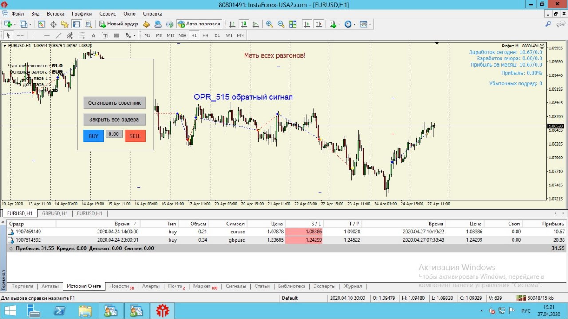This screenshot has height=319, width=568.
Task: Select the equidistant channel tool
Action: tap(70, 35)
